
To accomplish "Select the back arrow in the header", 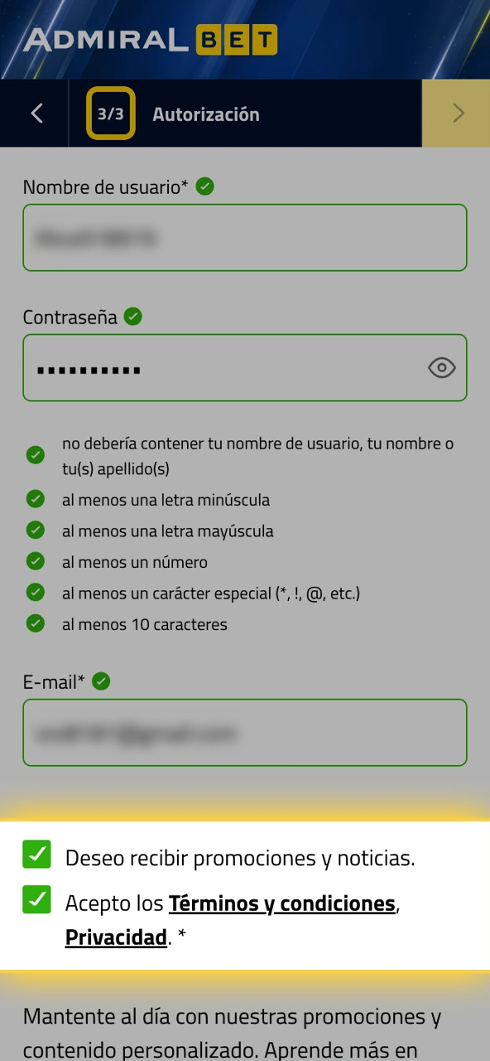I will 35,113.
